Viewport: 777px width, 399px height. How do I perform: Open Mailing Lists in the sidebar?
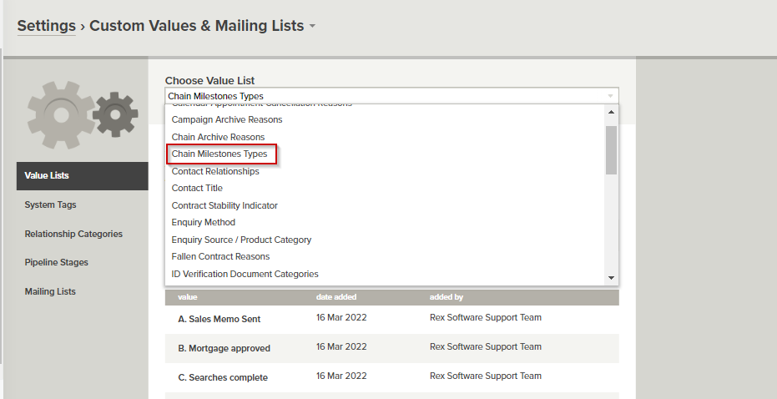pos(50,291)
